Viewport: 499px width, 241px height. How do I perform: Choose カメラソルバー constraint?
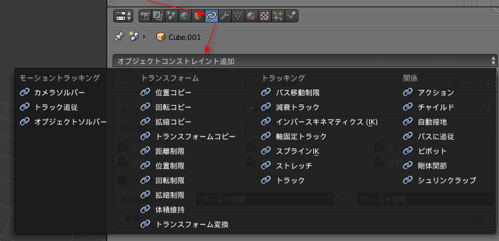click(52, 93)
